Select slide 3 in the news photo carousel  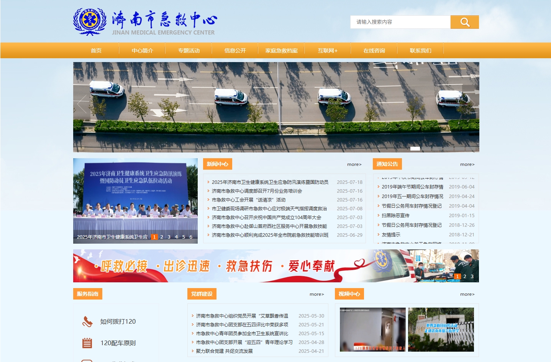click(x=169, y=237)
